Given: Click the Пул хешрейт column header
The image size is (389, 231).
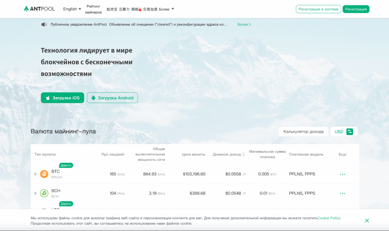Looking at the screenshot, I should pos(113,154).
